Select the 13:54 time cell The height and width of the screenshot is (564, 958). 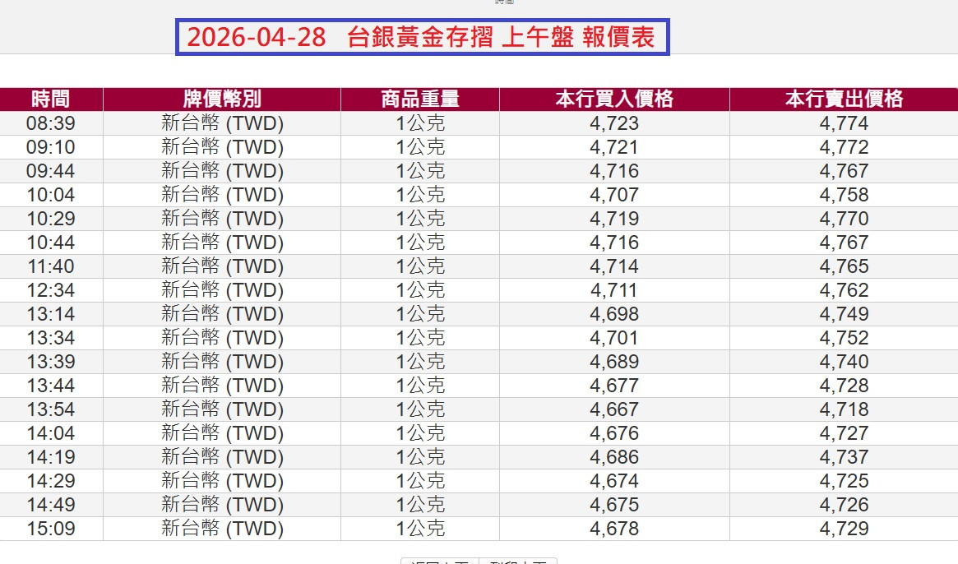[51, 409]
